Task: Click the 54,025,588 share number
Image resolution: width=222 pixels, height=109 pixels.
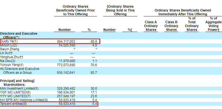Action: click(67, 45)
